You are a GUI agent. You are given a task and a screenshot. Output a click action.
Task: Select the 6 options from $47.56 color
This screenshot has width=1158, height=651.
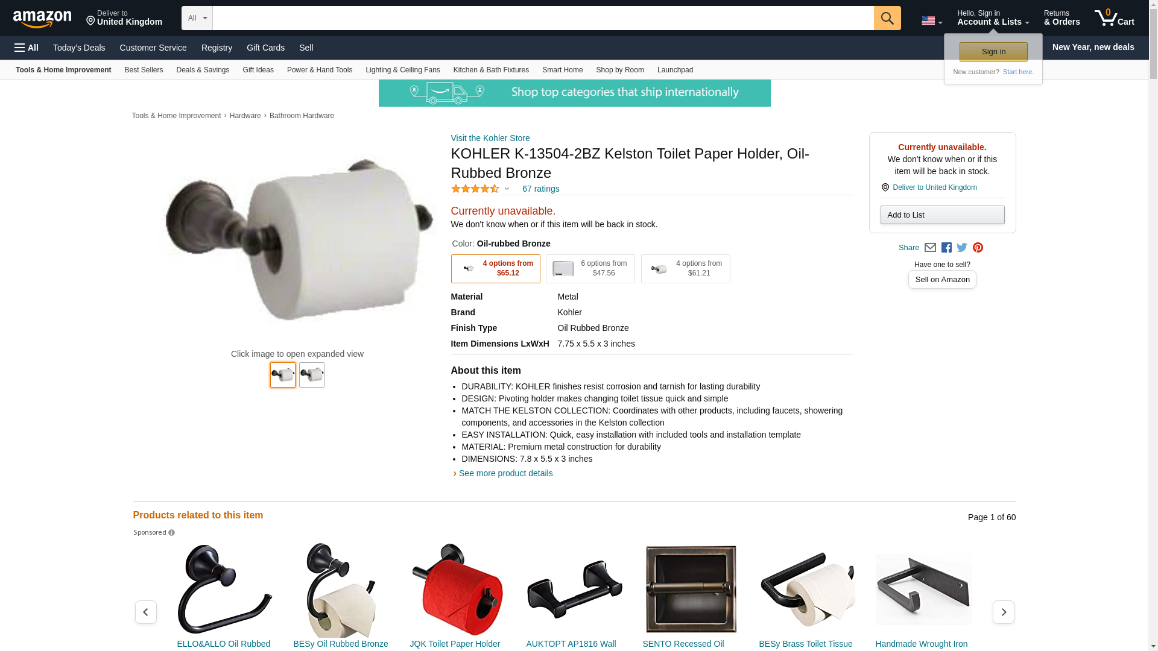pyautogui.click(x=590, y=269)
